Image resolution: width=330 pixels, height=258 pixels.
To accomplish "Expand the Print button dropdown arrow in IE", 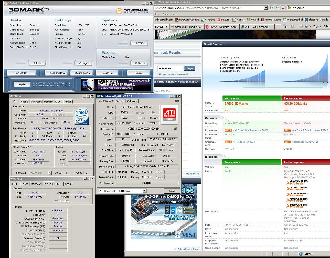I will 310,26.
